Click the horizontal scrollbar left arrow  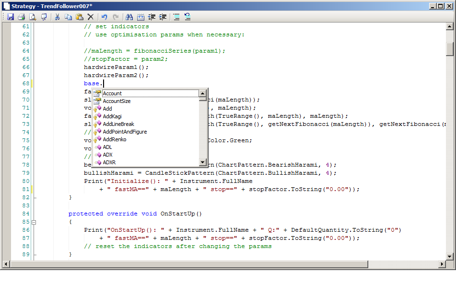point(6,264)
